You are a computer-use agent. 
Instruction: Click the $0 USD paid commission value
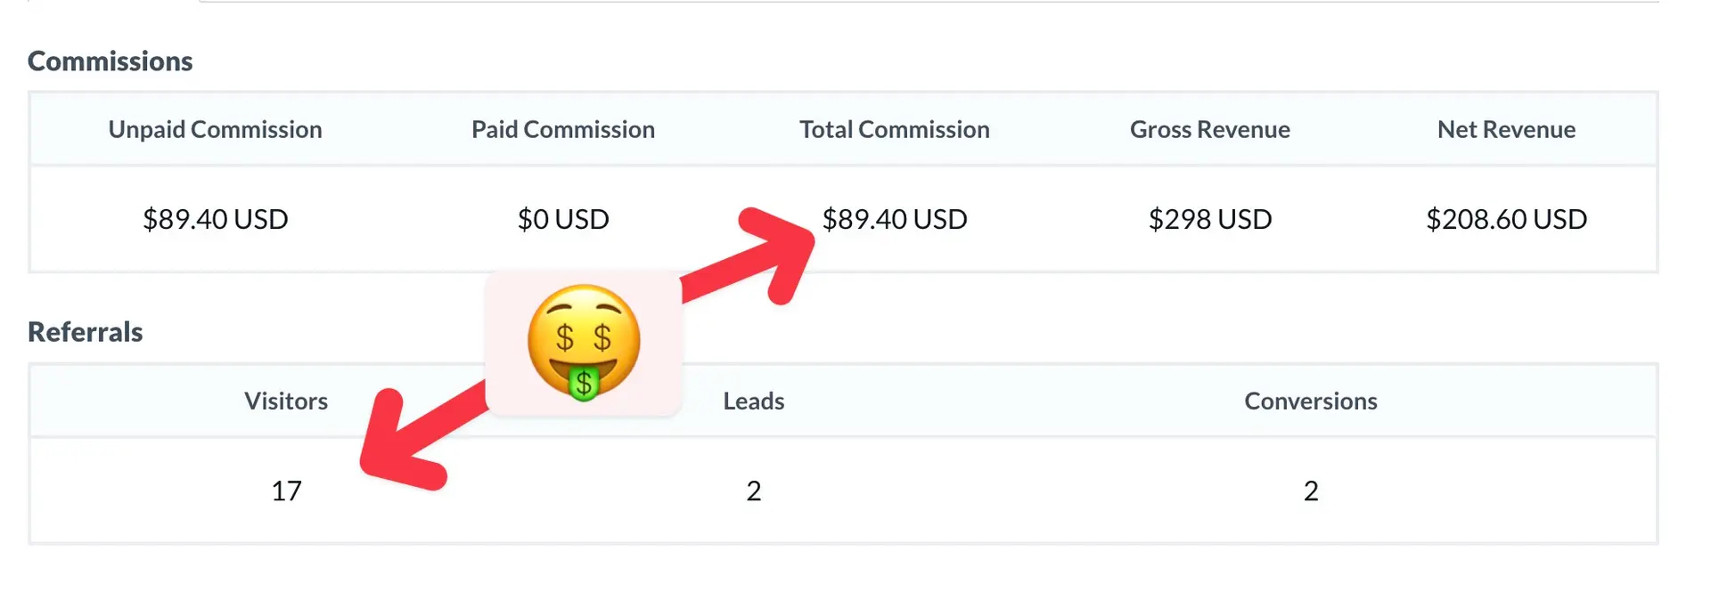pyautogui.click(x=563, y=219)
